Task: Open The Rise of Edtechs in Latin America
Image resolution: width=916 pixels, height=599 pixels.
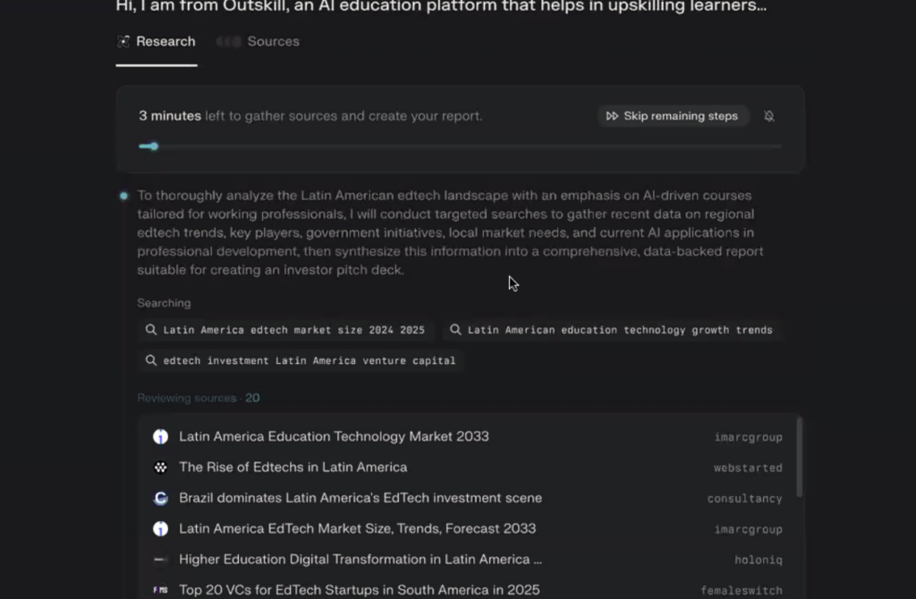Action: click(x=293, y=468)
